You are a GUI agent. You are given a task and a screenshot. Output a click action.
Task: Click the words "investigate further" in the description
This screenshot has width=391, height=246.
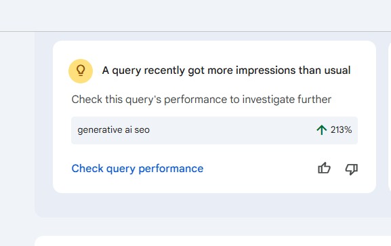point(287,100)
